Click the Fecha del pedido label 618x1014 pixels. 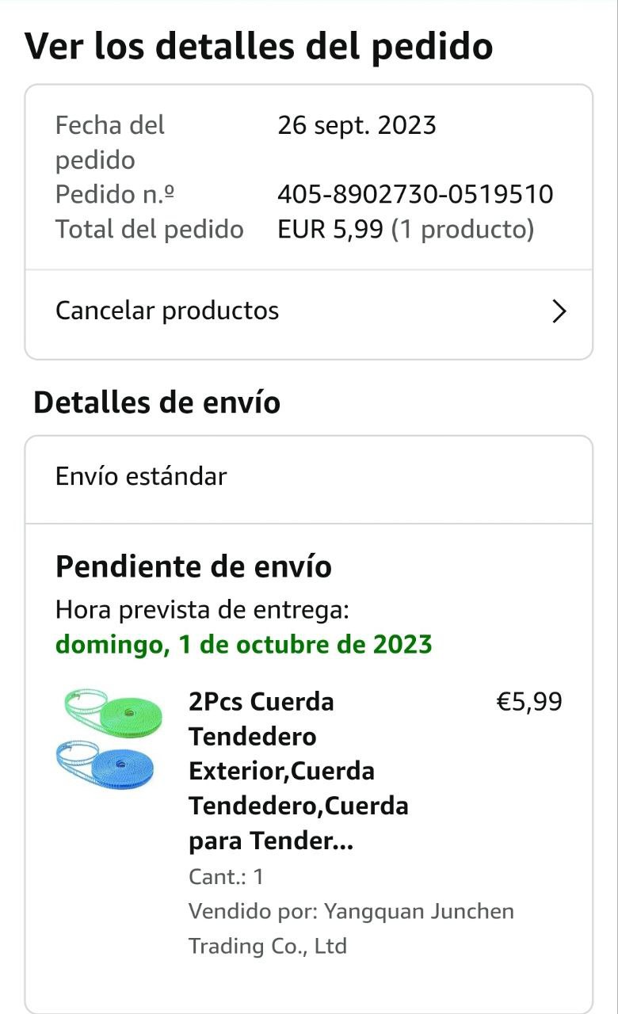click(x=109, y=143)
